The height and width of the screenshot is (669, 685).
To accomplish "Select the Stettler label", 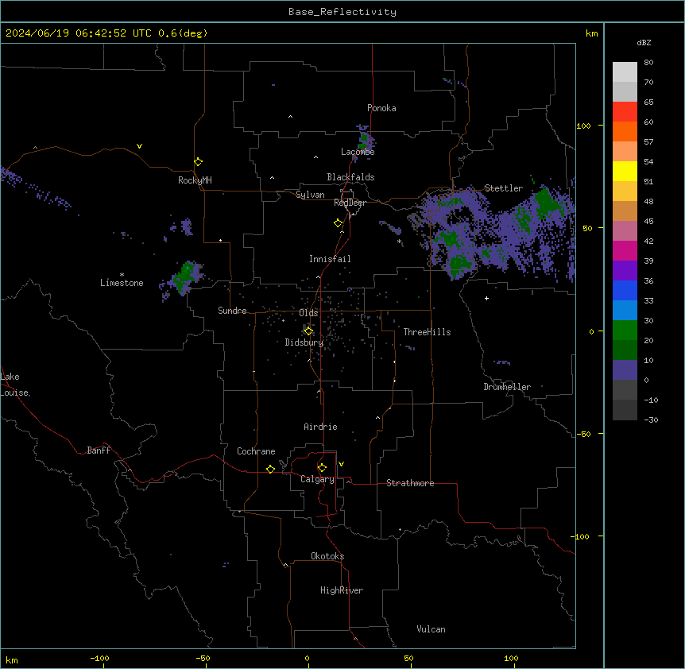I will 503,188.
